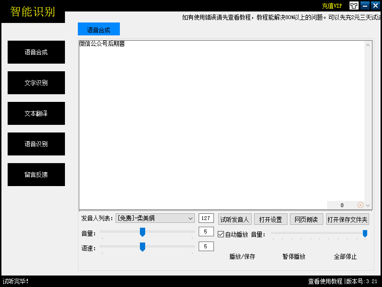Open 文字识别 from the left sidebar
382x287 pixels.
[x=36, y=83]
